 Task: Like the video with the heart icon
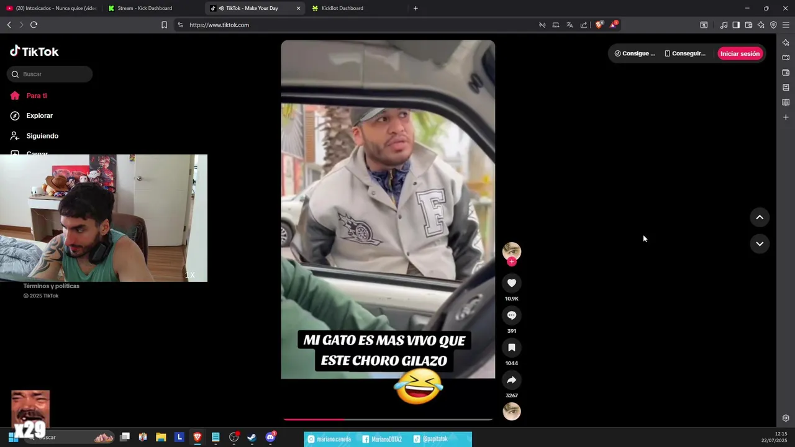coord(512,283)
